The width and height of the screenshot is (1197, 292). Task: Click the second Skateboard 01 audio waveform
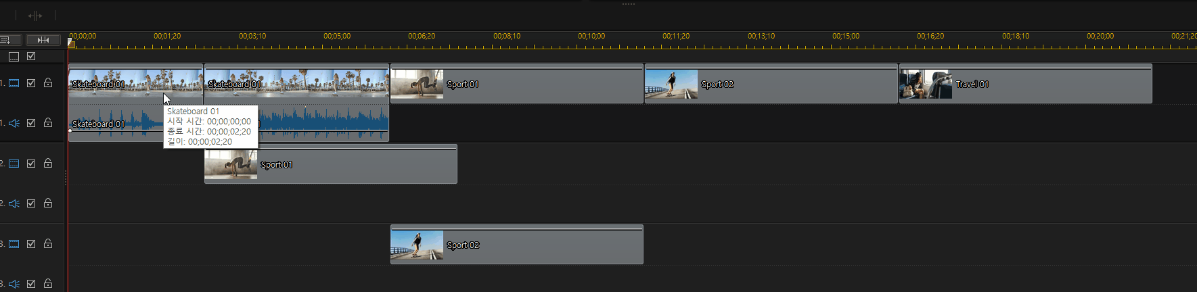pyautogui.click(x=325, y=122)
